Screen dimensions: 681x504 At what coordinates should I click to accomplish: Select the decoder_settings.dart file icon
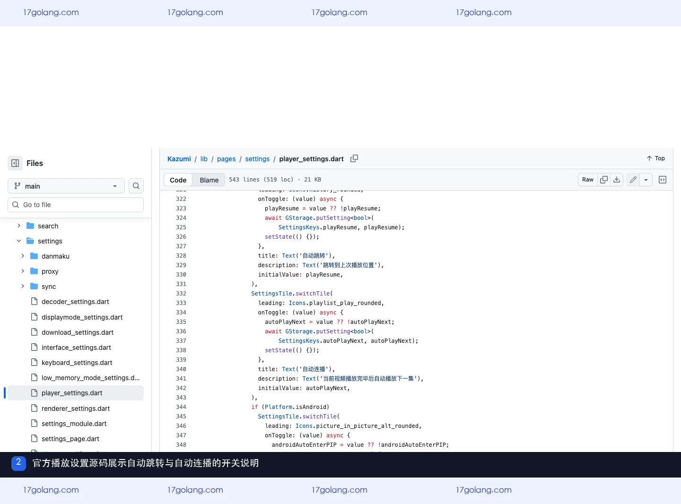(x=34, y=301)
